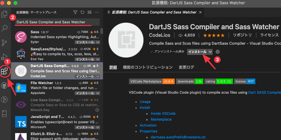Switch to the 変更ログ changelog tab
281x140 pixels.
pos(186,67)
